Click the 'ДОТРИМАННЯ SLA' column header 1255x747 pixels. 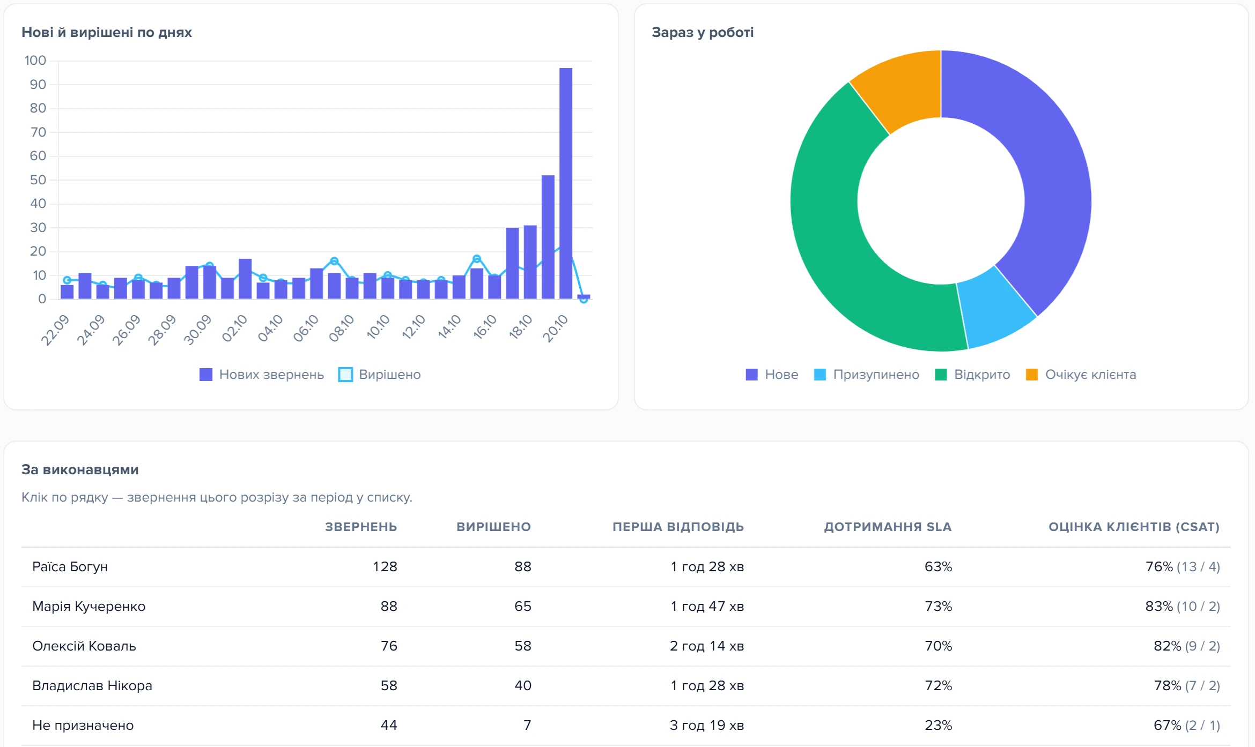point(888,527)
